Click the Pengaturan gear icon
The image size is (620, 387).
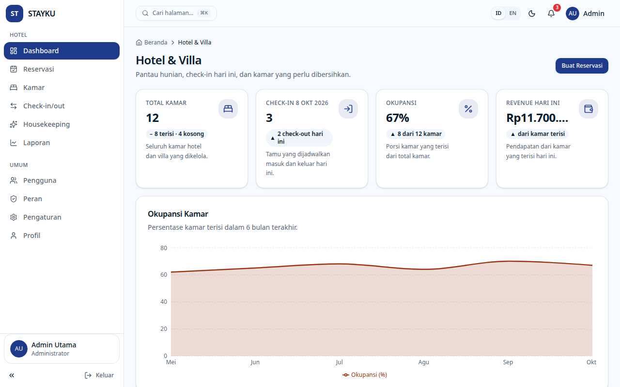(x=14, y=217)
